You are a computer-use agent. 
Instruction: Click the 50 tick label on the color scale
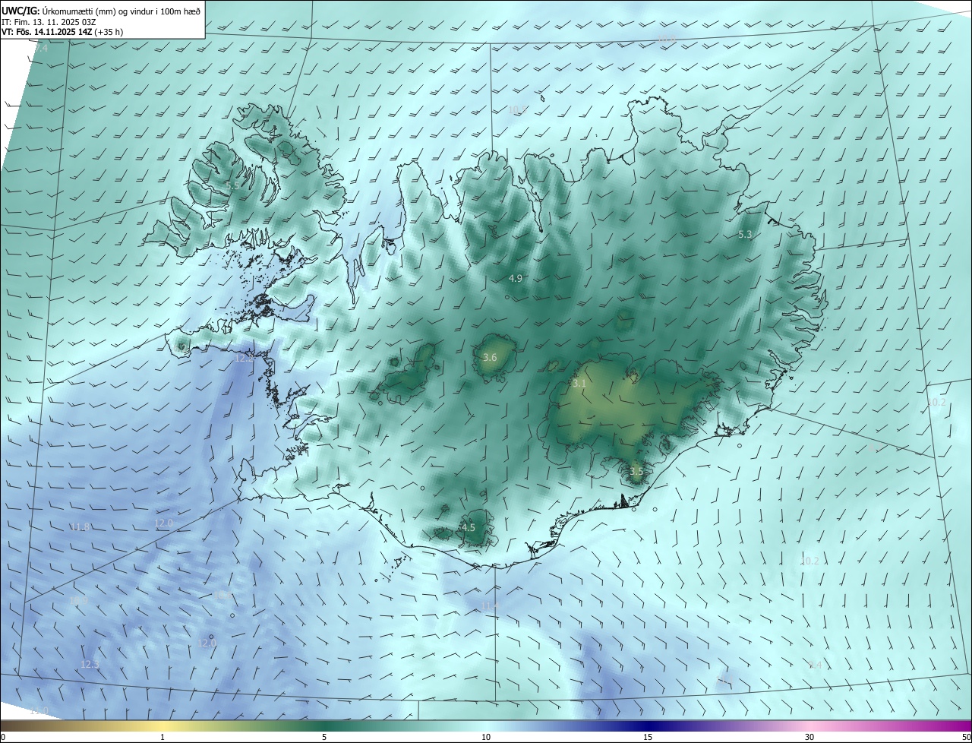click(x=966, y=737)
